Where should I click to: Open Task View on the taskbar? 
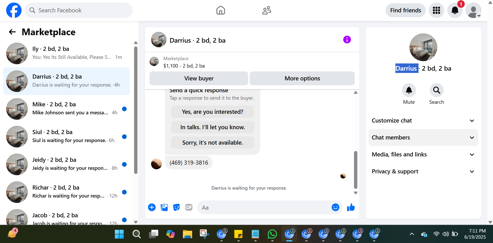(154, 234)
